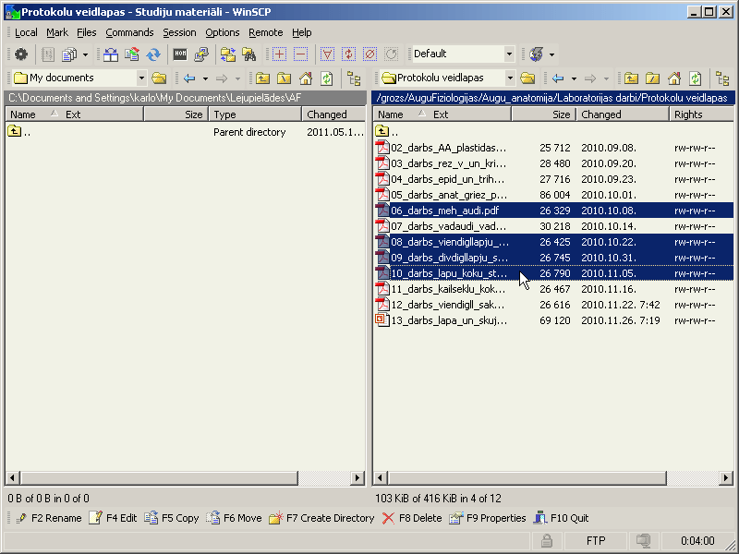Sort remote panel by Rights column header
This screenshot has width=739, height=554.
click(x=701, y=114)
